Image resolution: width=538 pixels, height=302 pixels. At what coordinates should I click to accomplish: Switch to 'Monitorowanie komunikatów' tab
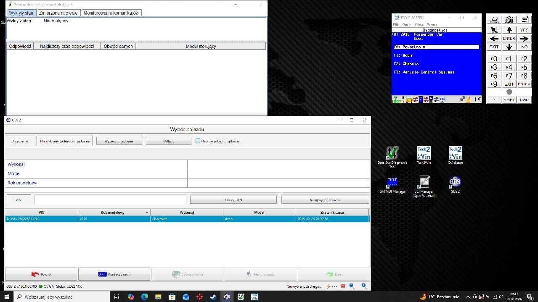coord(111,13)
